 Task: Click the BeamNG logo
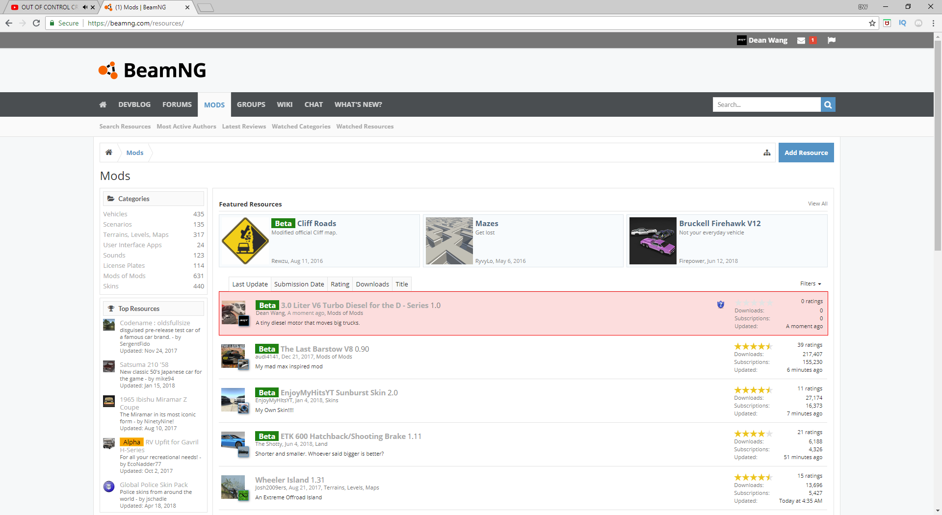pyautogui.click(x=152, y=70)
